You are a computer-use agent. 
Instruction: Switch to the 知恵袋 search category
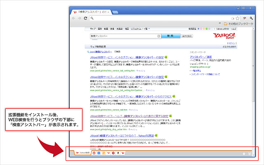[x=120, y=29]
